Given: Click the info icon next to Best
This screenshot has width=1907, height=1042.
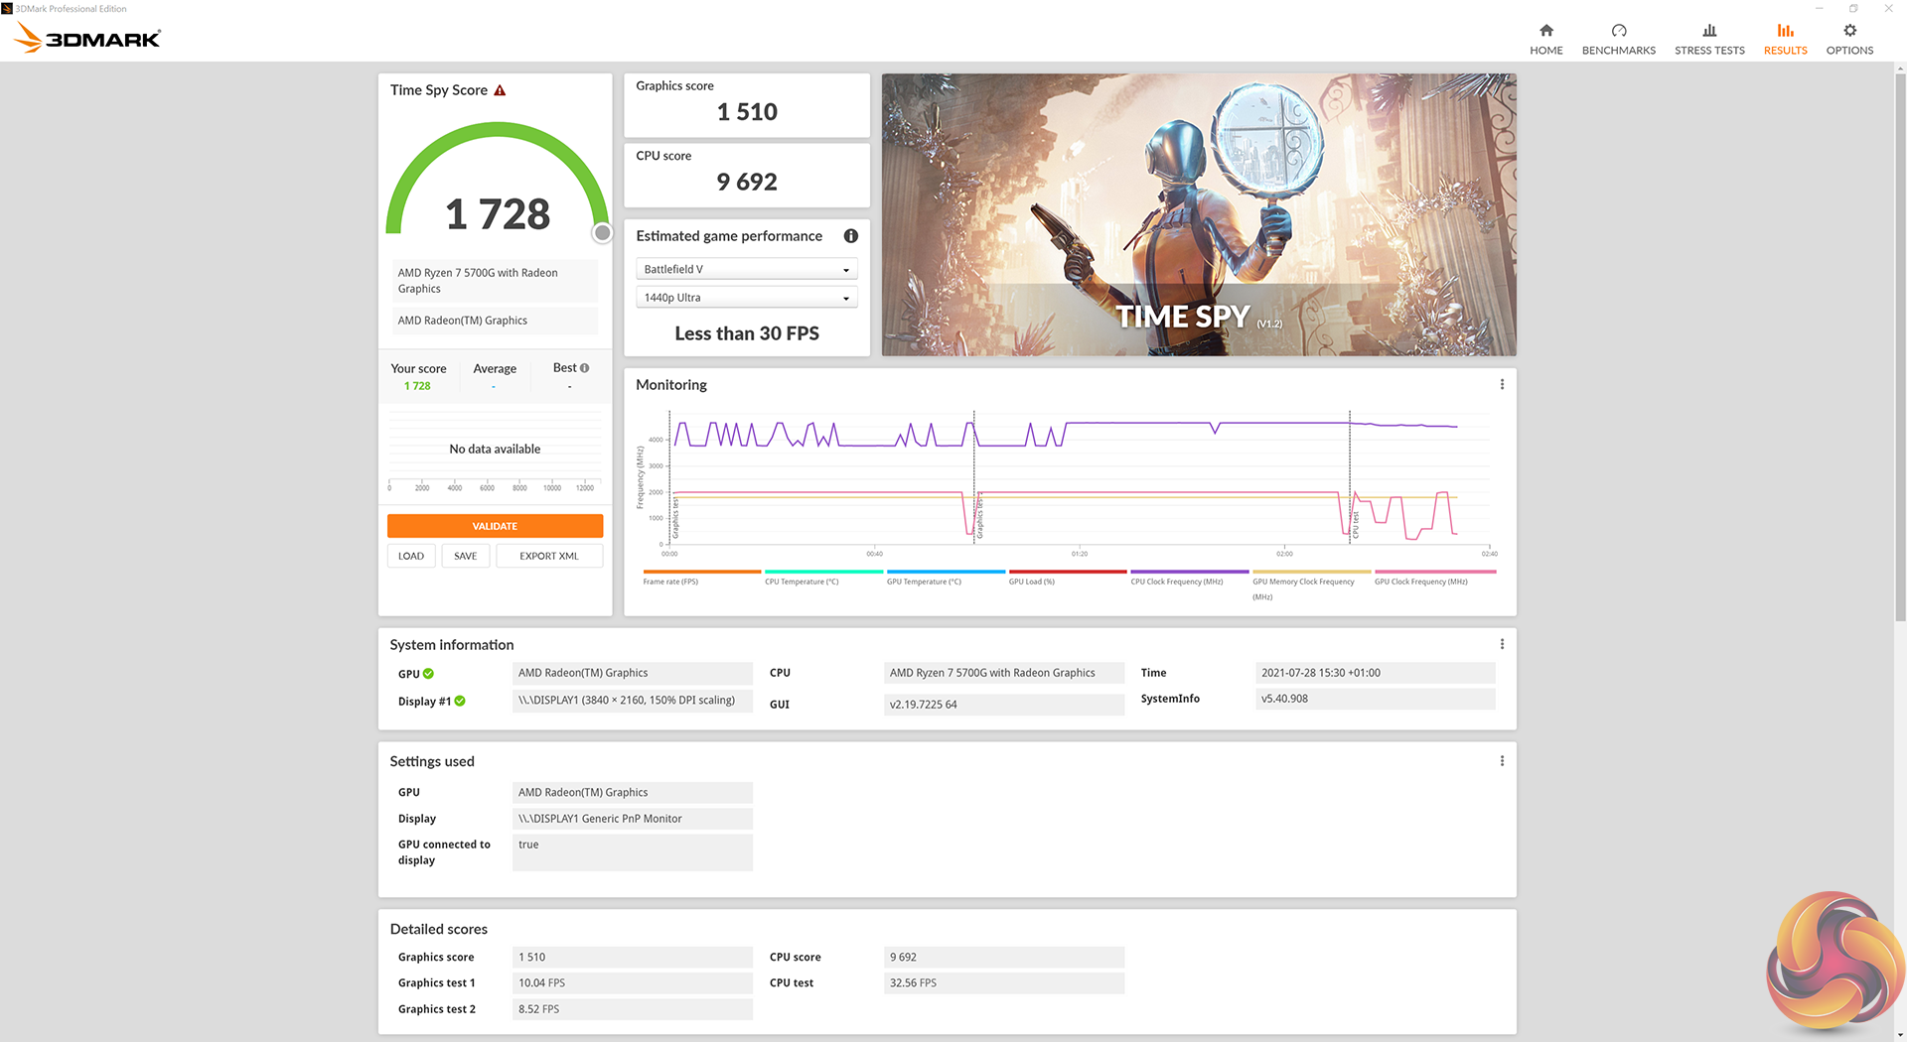Looking at the screenshot, I should pos(584,368).
